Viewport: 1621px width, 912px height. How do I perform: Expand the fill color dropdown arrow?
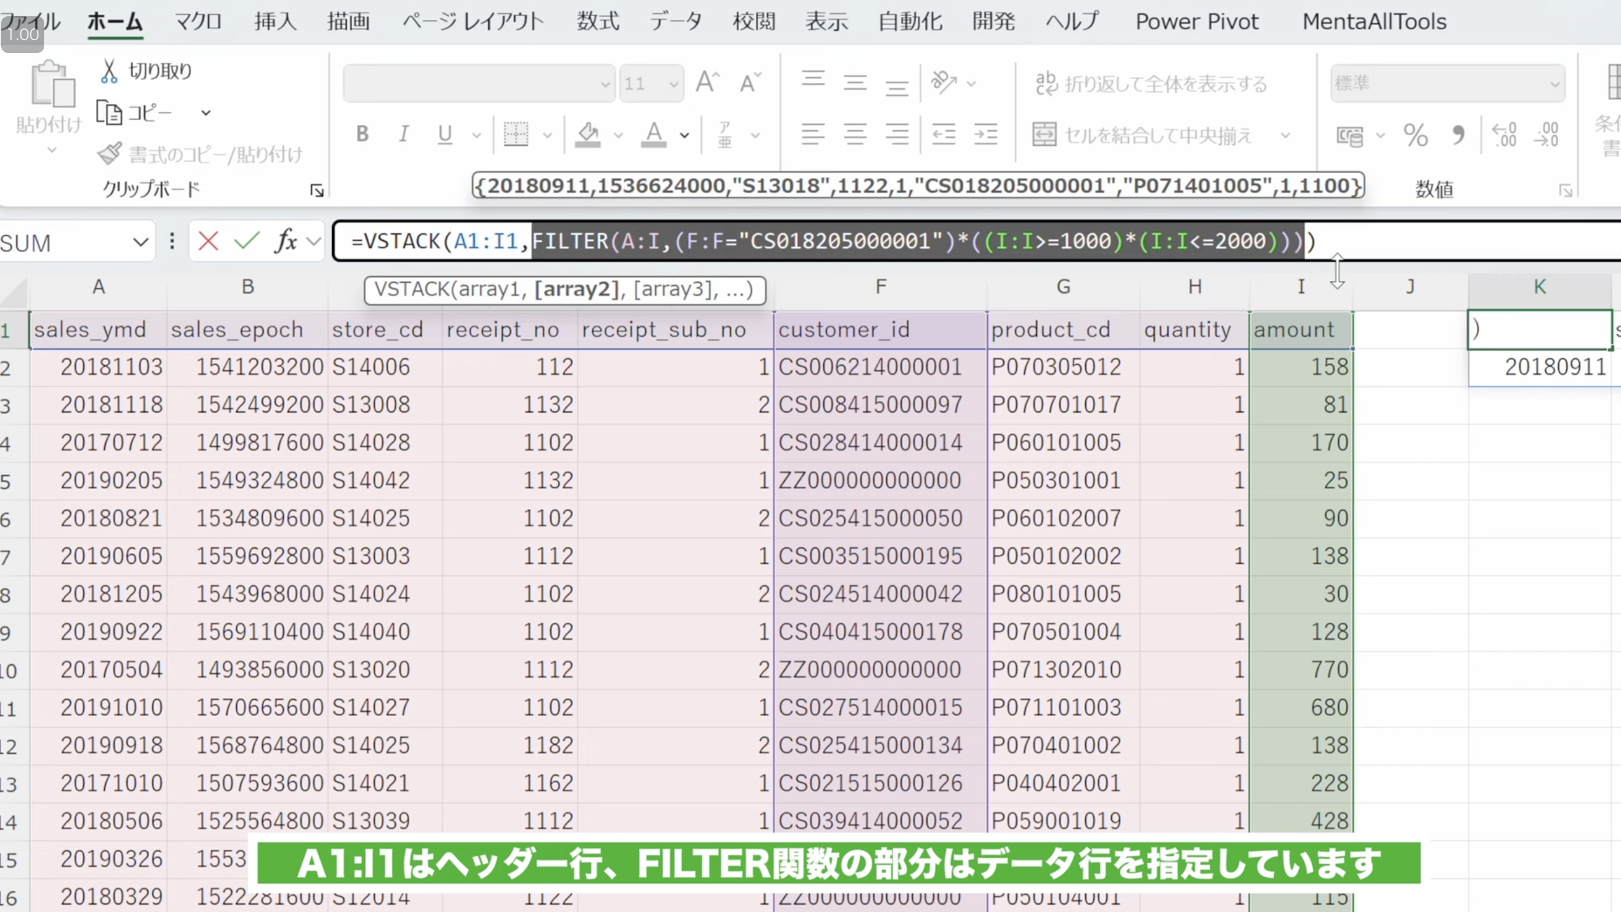pyautogui.click(x=618, y=134)
